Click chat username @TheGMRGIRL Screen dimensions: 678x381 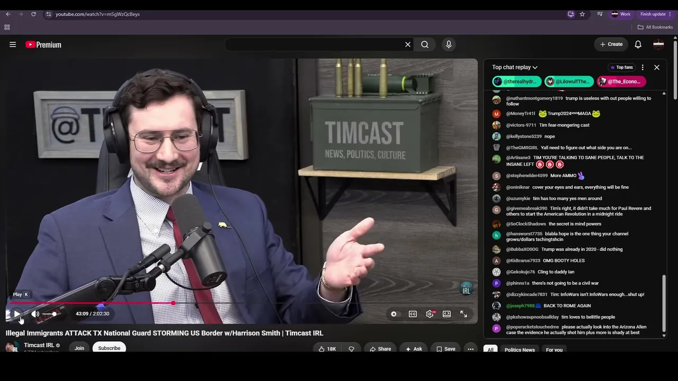tap(522, 148)
